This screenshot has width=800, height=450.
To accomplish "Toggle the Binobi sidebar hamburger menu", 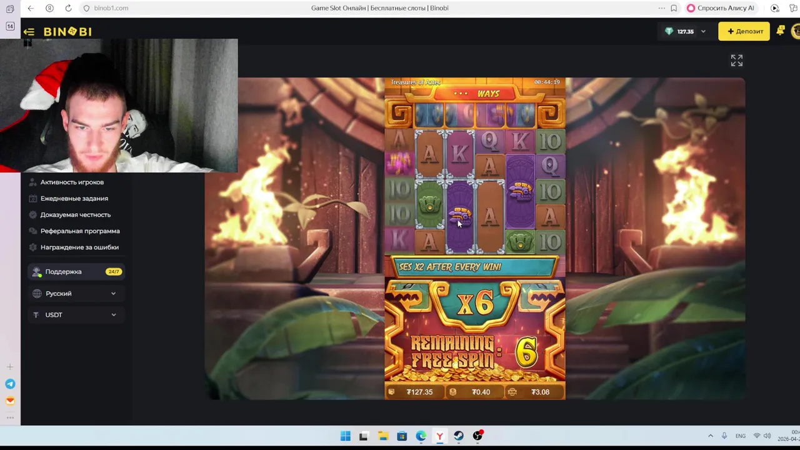I will (x=29, y=31).
